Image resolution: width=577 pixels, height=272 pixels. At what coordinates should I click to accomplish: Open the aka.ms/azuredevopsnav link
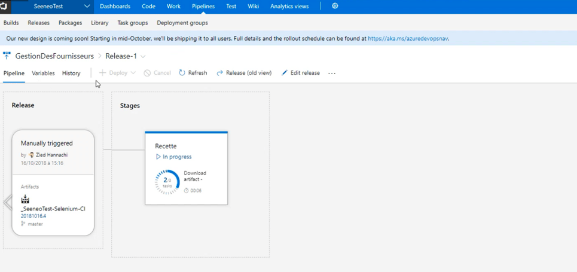tap(408, 38)
